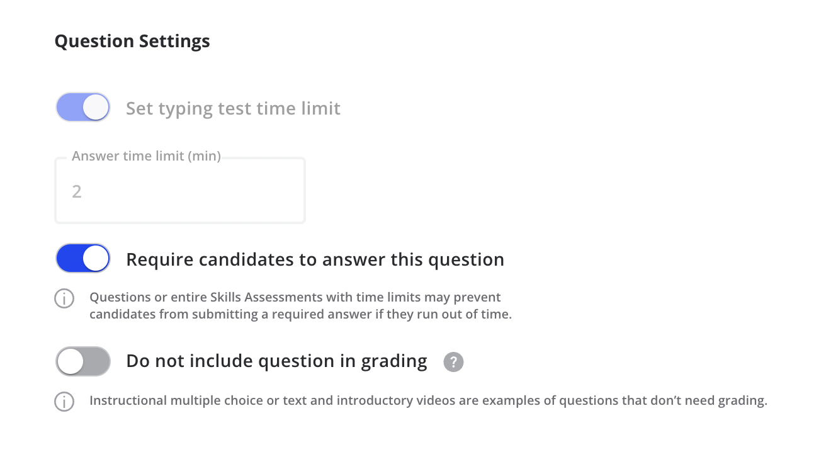Click the Question Settings heading
The image size is (826, 452).
click(x=132, y=42)
